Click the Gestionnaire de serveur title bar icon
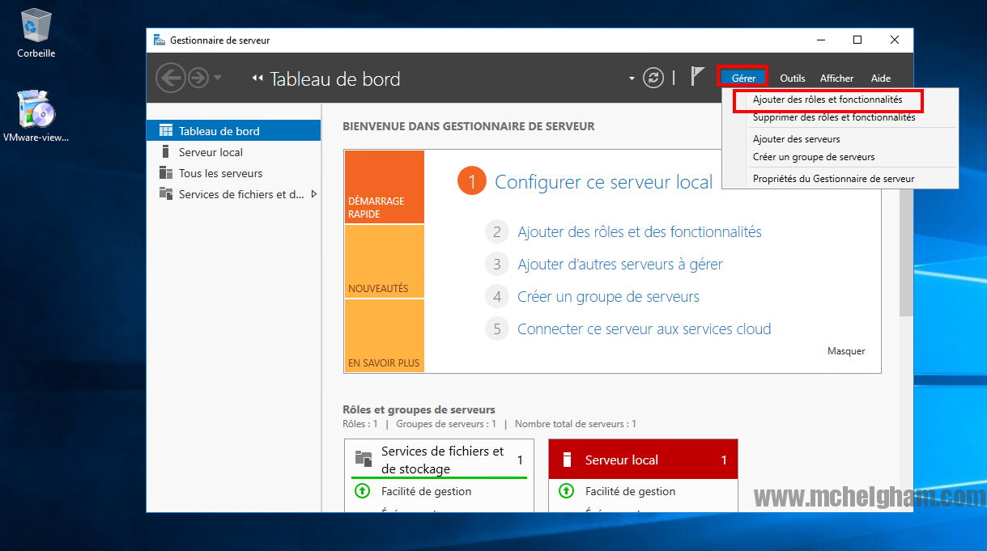The image size is (987, 551). [x=160, y=40]
